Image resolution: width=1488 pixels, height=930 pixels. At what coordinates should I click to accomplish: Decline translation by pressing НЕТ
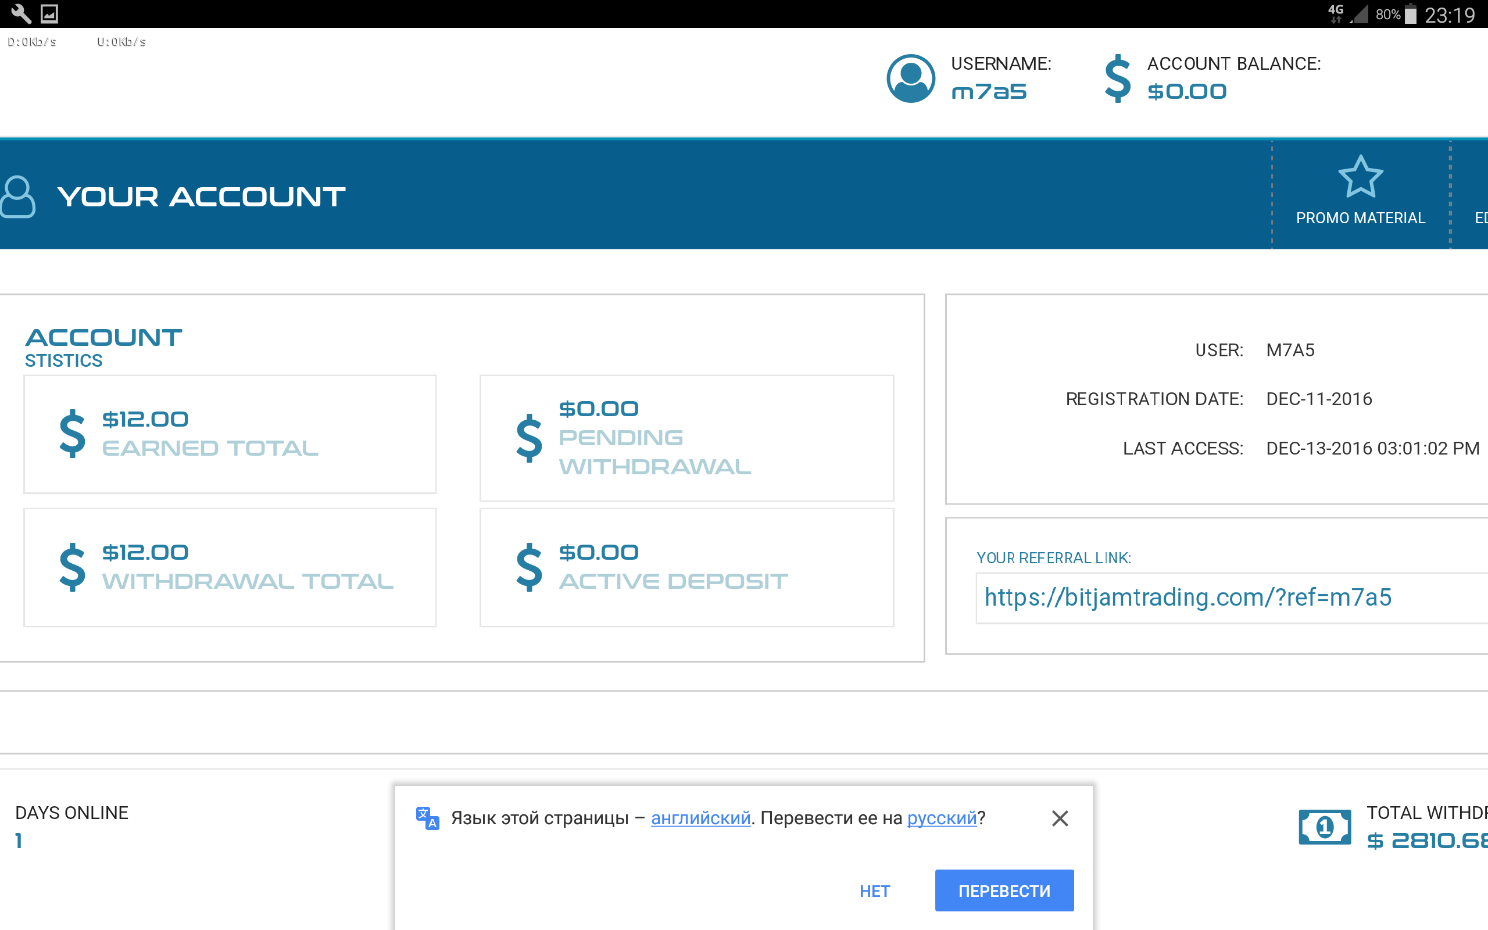pyautogui.click(x=874, y=890)
